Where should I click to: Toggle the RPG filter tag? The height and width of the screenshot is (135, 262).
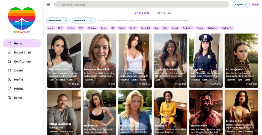coord(81,28)
